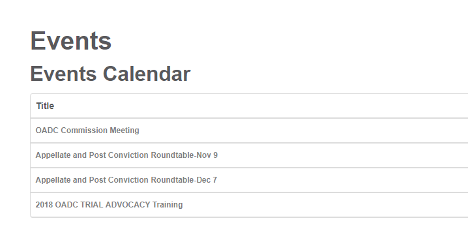The image size is (468, 244).
Task: Select the word Calendar in the subheading
Action: point(147,74)
